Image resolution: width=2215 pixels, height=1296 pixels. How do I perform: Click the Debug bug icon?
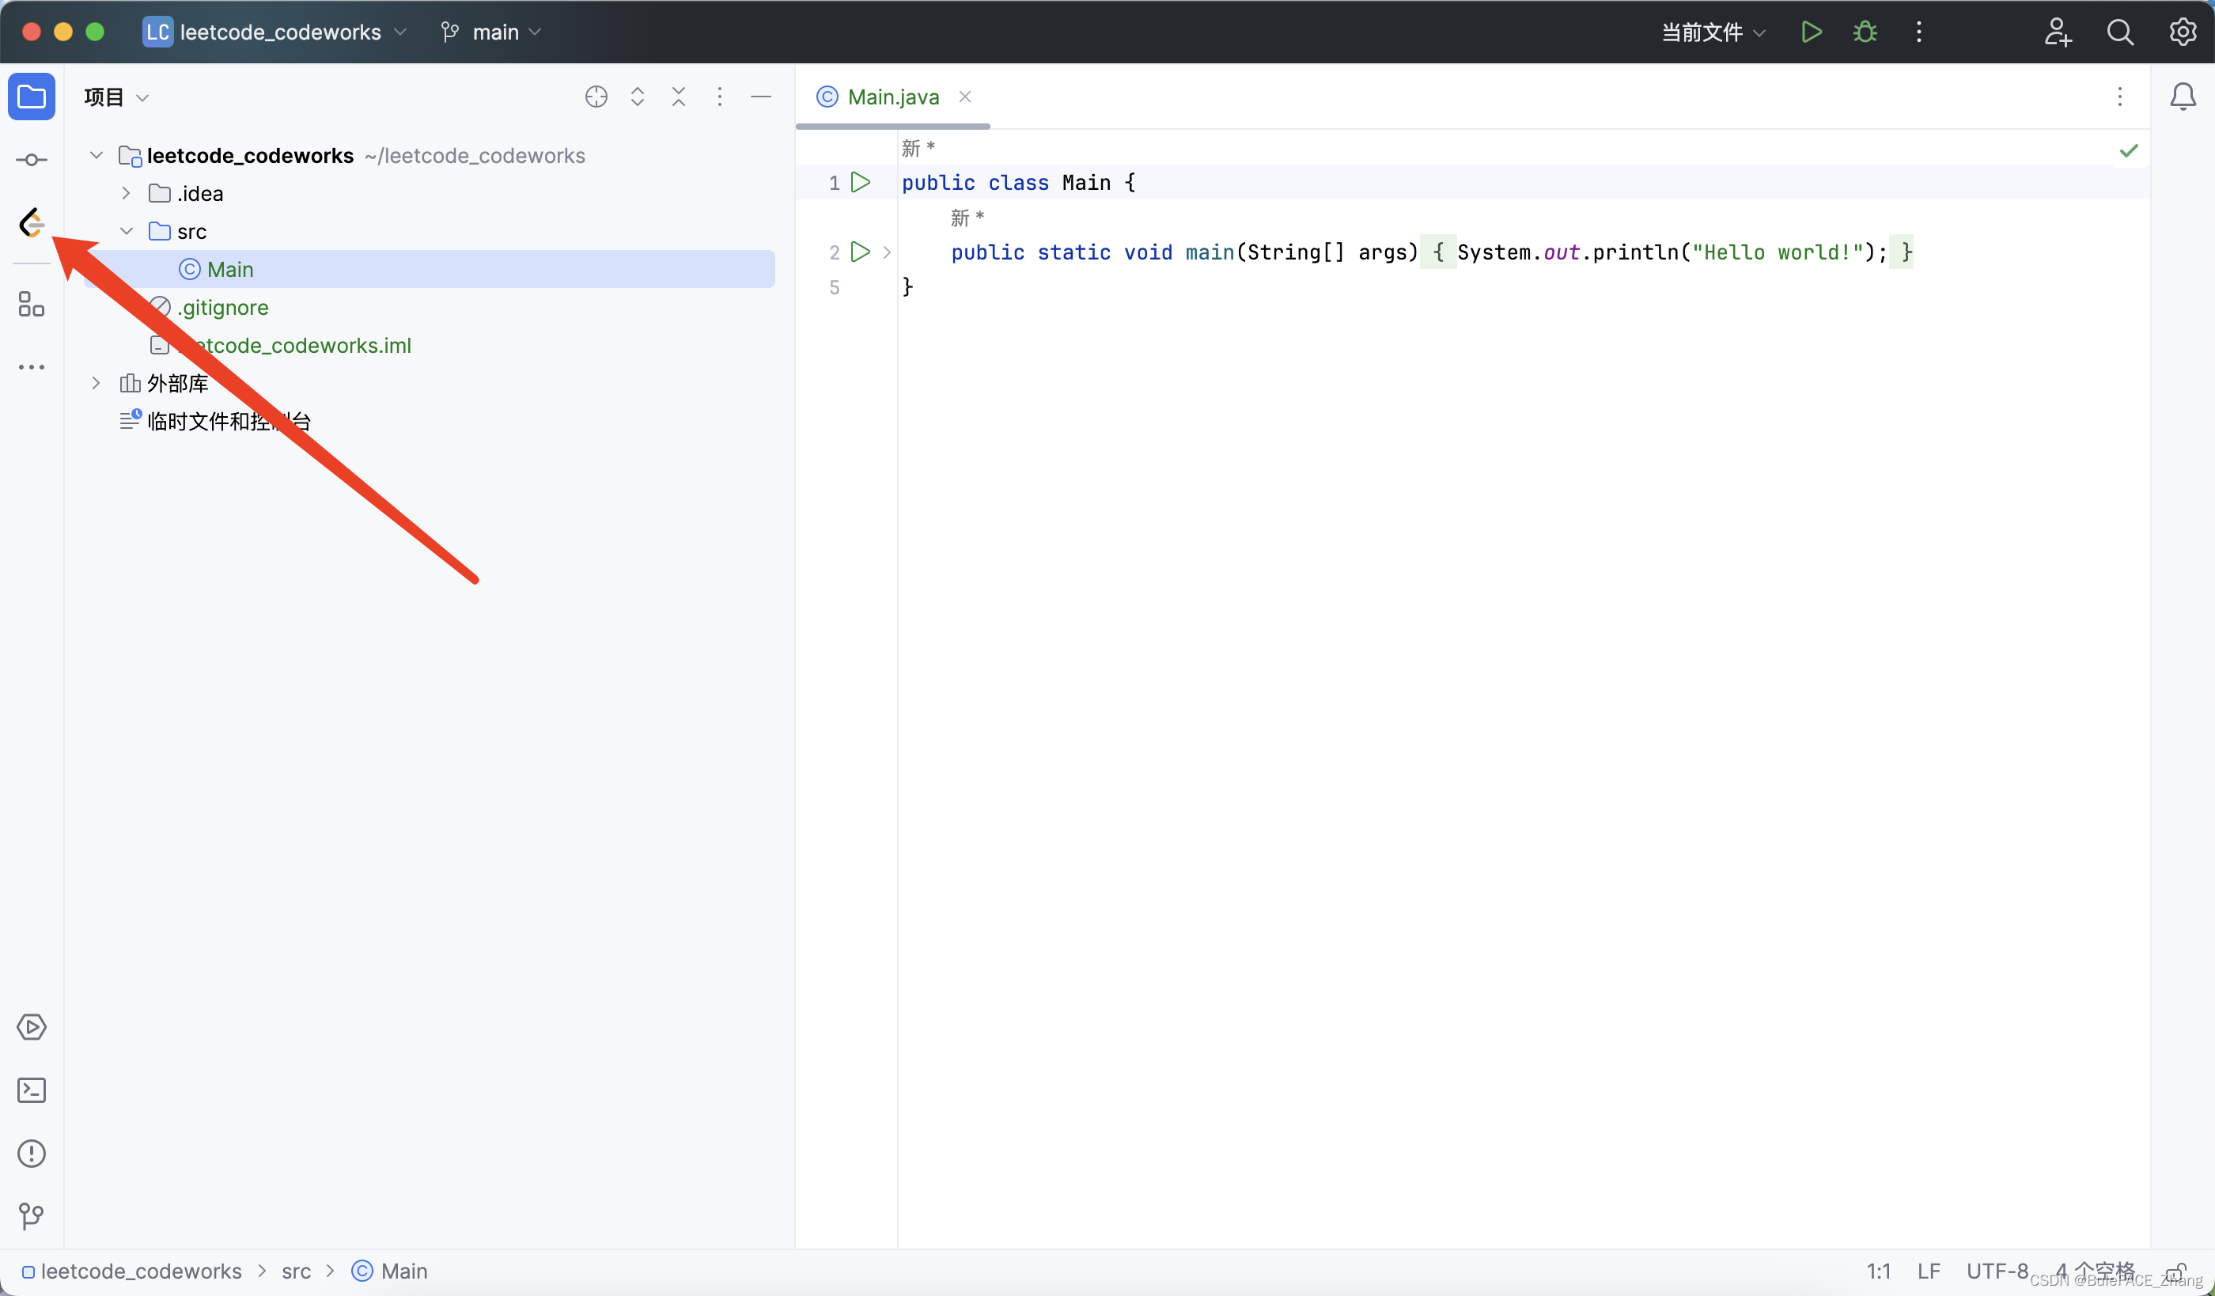pos(1865,32)
